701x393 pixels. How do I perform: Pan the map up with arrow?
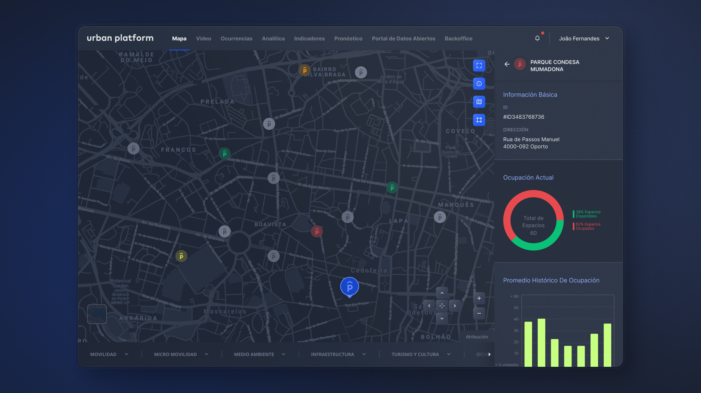pos(442,293)
